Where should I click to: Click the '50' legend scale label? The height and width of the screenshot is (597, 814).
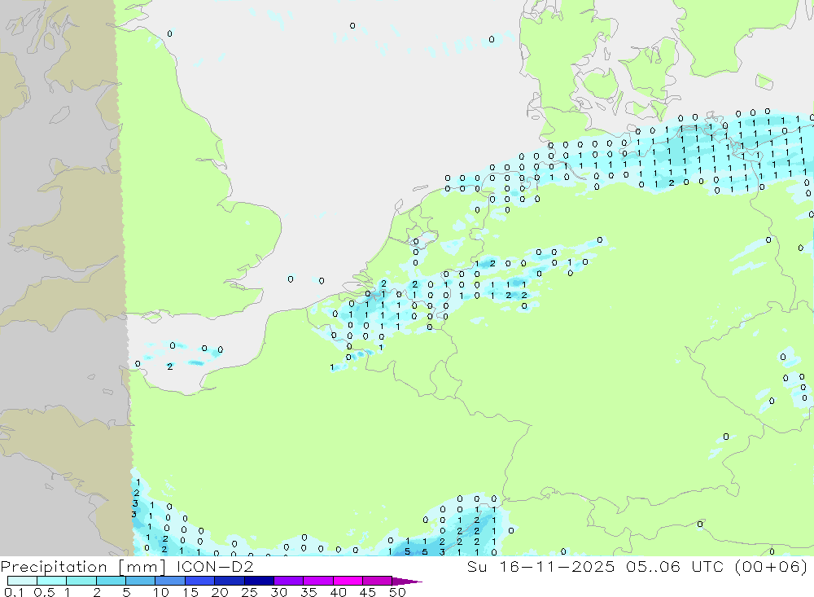[397, 592]
